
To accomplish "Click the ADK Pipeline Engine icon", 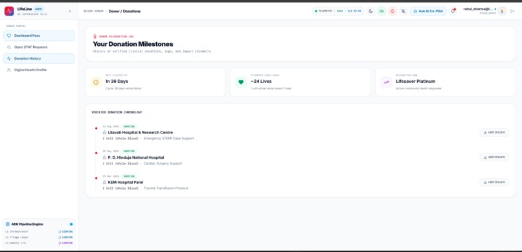I will point(8,224).
